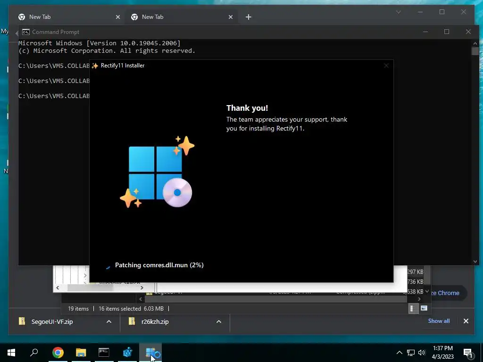Viewport: 483px width, 362px height.
Task: Click Show all downloads link
Action: 439,321
